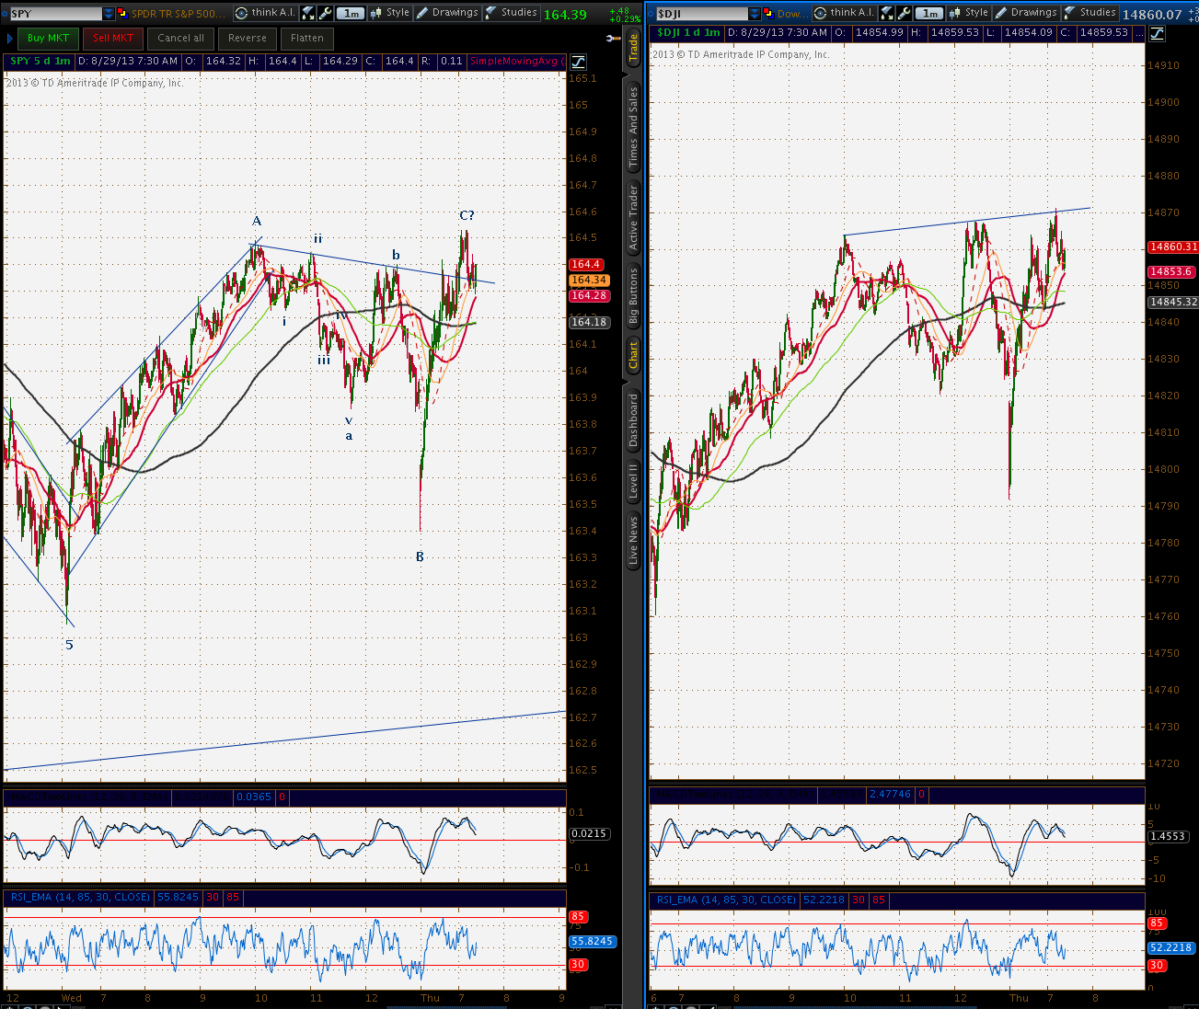Click the A wave label on SPY chart

(257, 221)
